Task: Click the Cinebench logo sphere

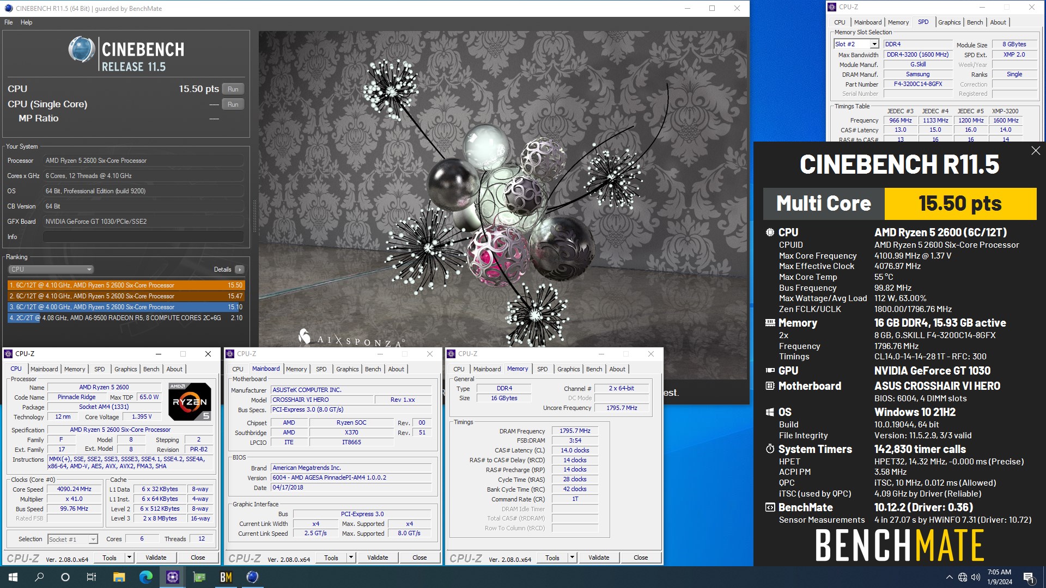Action: pyautogui.click(x=82, y=50)
